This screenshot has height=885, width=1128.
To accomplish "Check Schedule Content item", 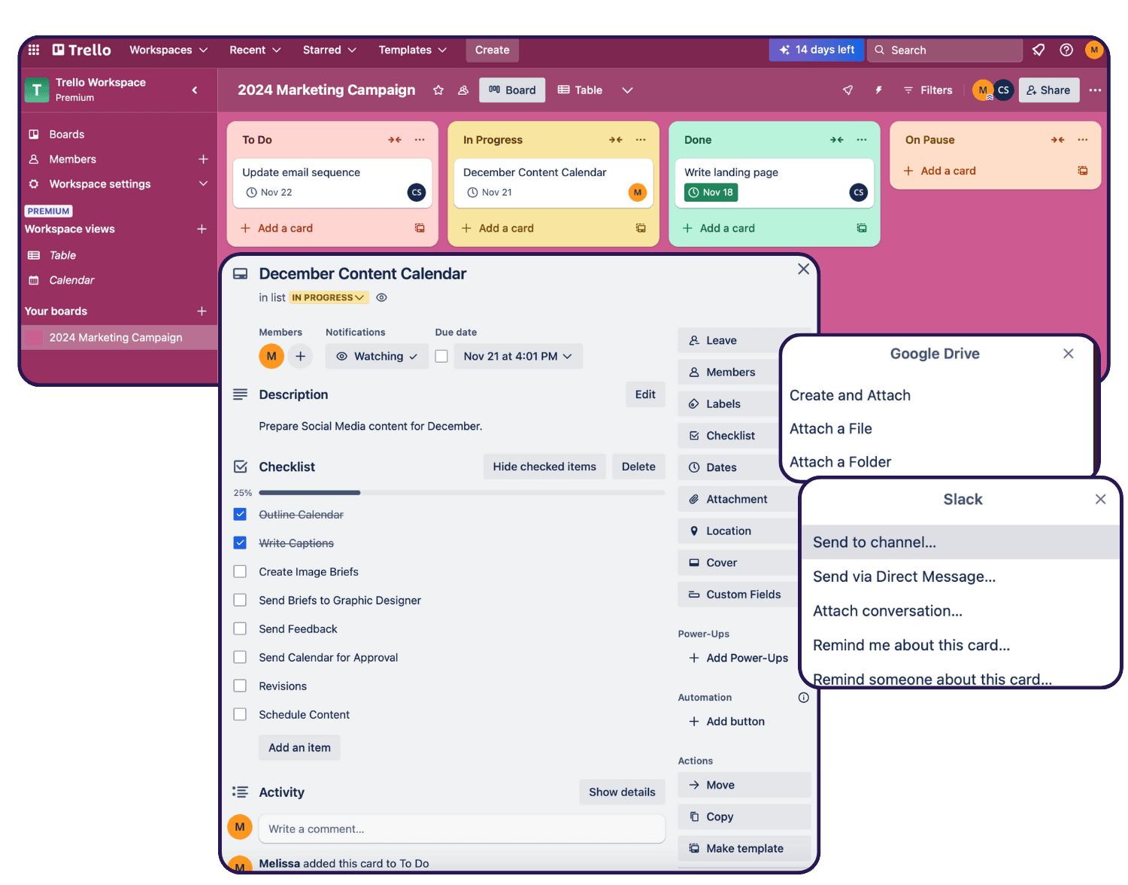I will 240,715.
